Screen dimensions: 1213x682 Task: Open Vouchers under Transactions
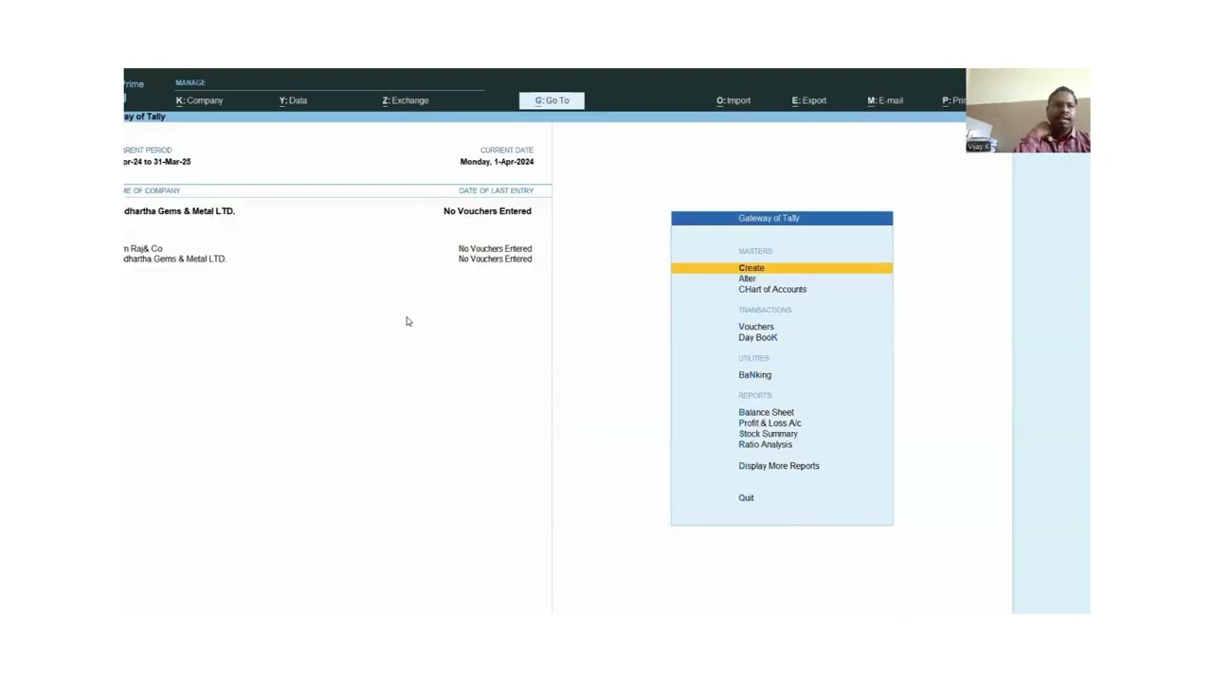click(x=756, y=327)
